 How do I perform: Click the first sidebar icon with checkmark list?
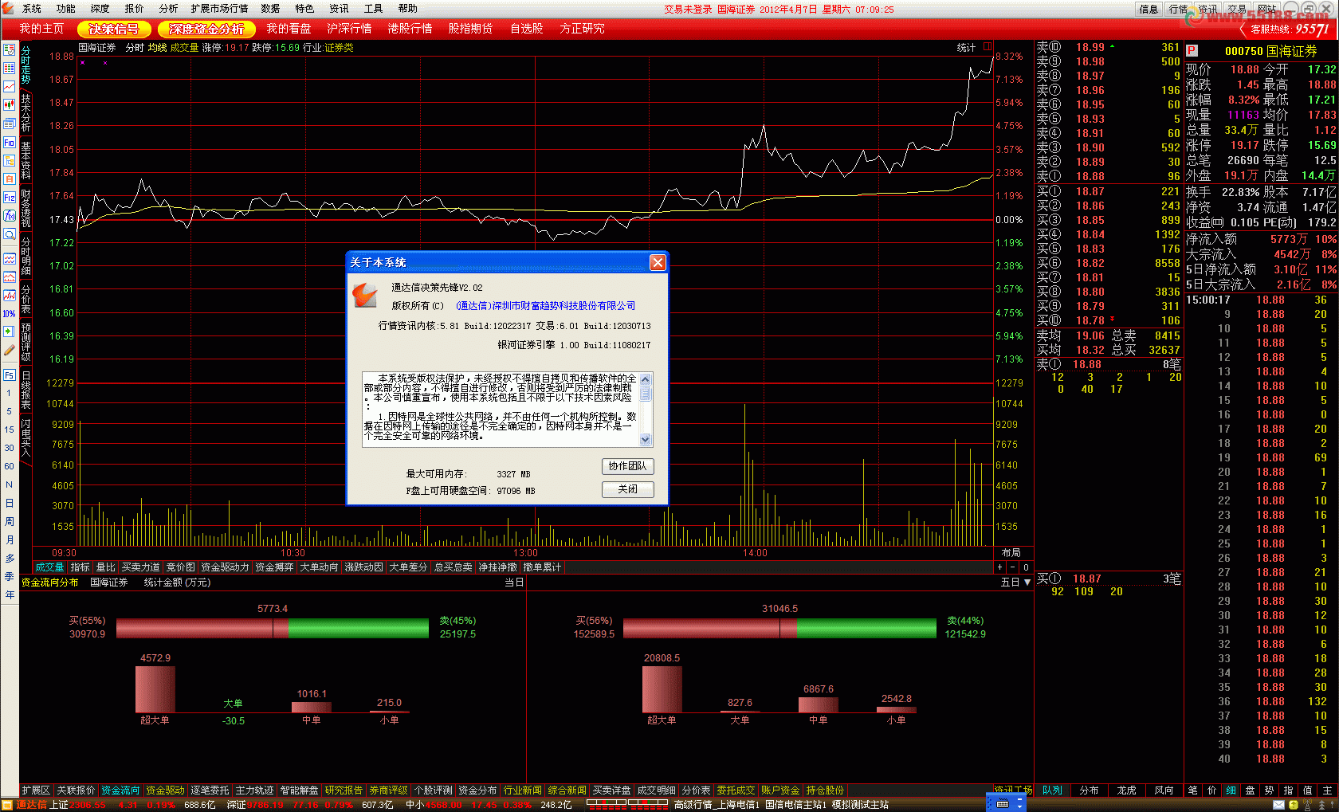(9, 49)
